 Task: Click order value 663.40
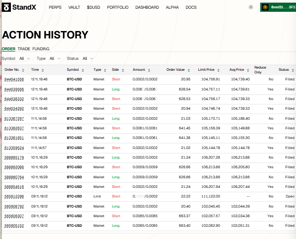185,225
